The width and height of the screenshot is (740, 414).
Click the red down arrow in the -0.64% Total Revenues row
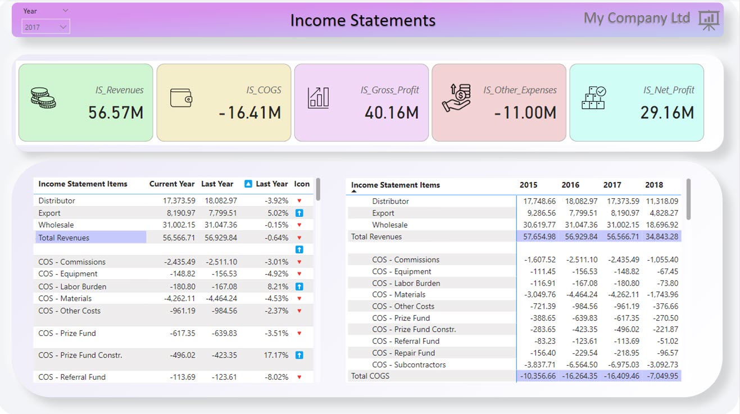click(x=299, y=238)
